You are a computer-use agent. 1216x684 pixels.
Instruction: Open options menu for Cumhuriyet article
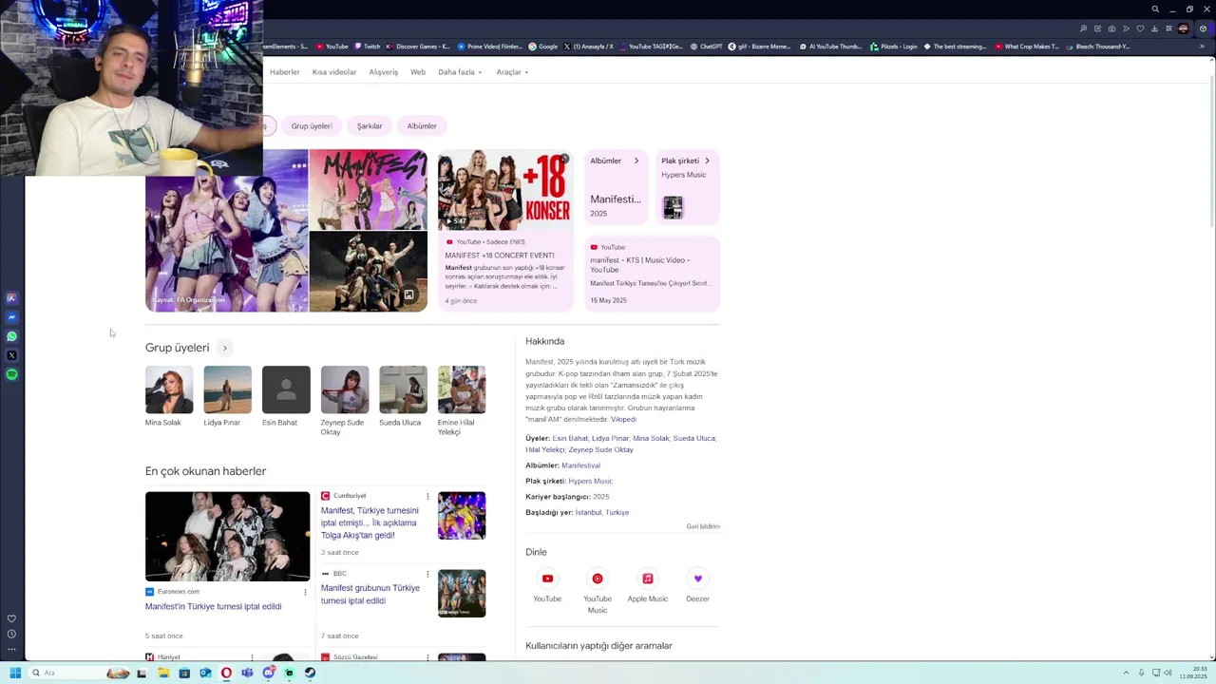[x=427, y=496]
